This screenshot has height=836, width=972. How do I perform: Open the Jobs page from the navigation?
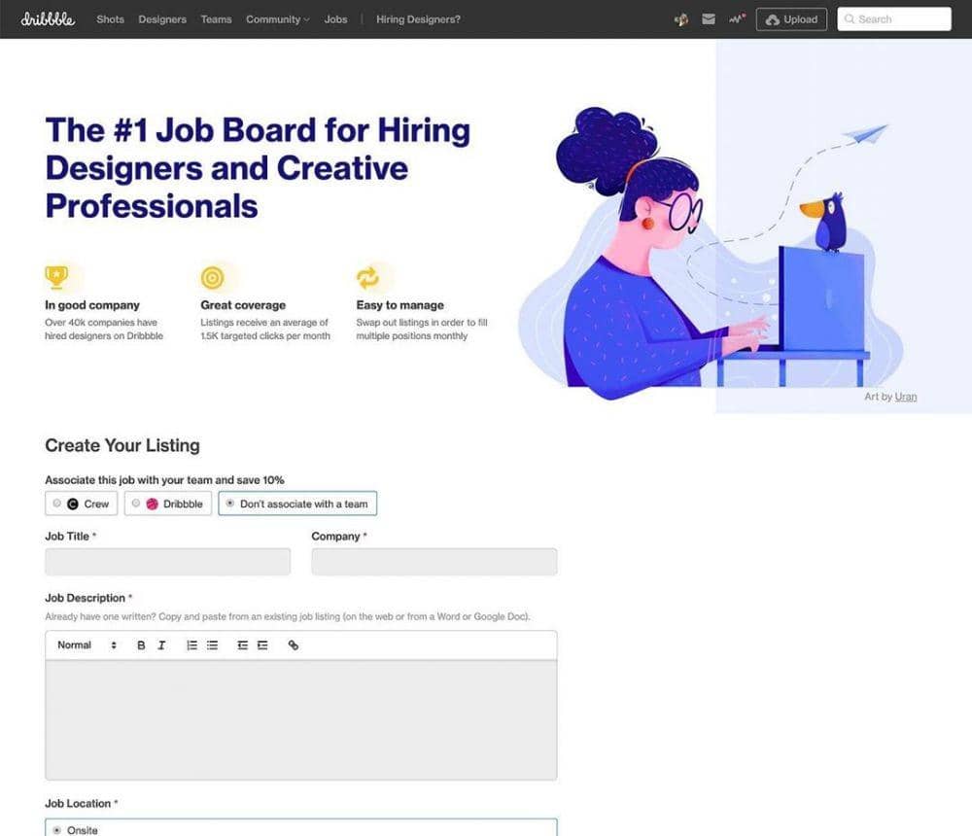335,18
